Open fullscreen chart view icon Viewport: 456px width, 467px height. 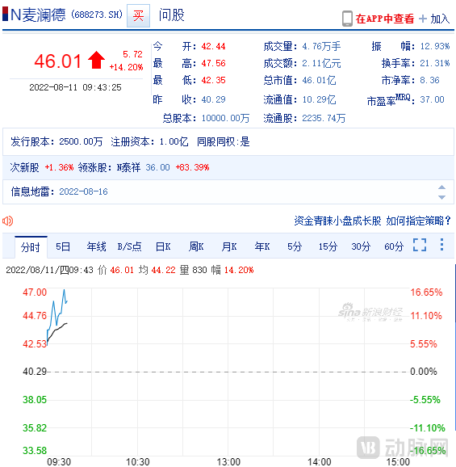[x=420, y=245]
